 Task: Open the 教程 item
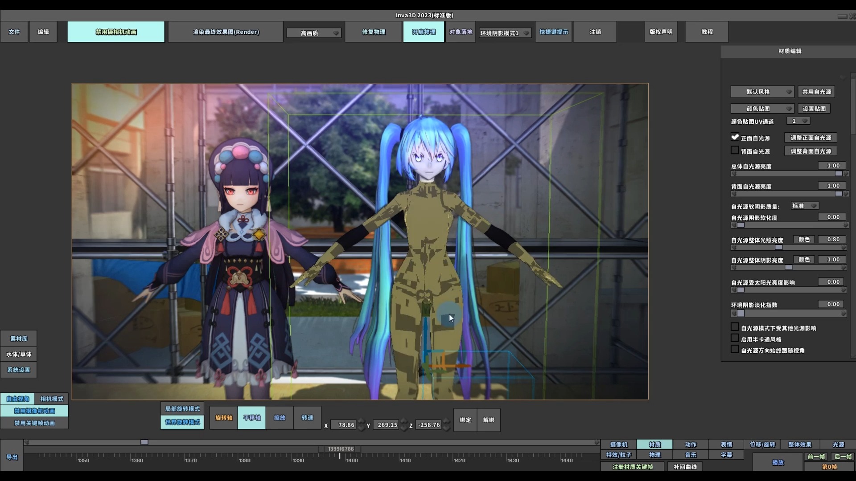click(x=707, y=32)
